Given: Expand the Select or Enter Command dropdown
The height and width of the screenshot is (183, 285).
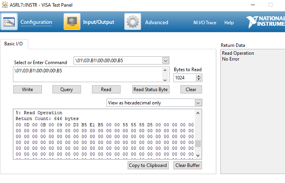Looking at the screenshot, I should click(x=165, y=61).
